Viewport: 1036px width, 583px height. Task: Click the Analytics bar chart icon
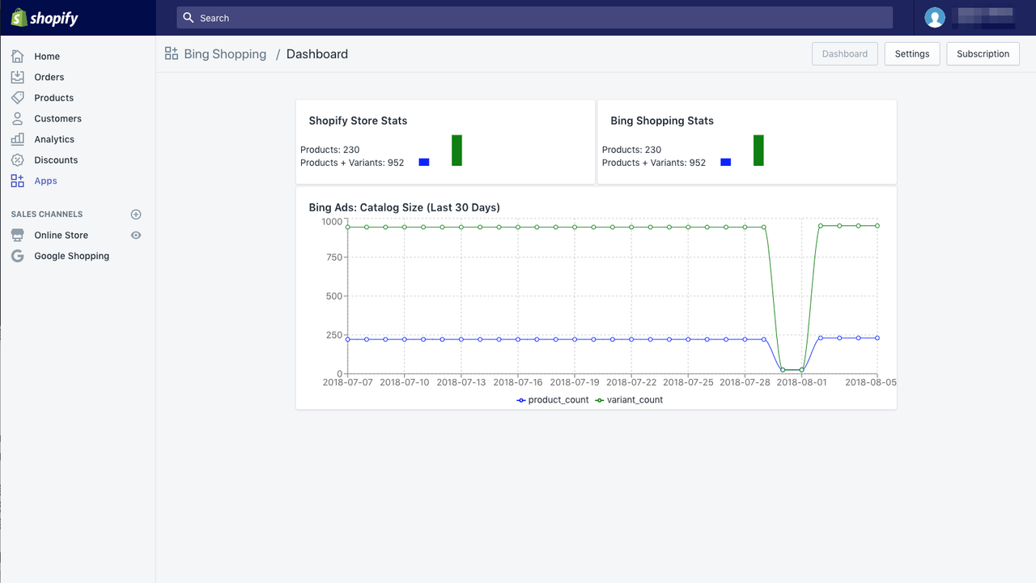pos(18,139)
